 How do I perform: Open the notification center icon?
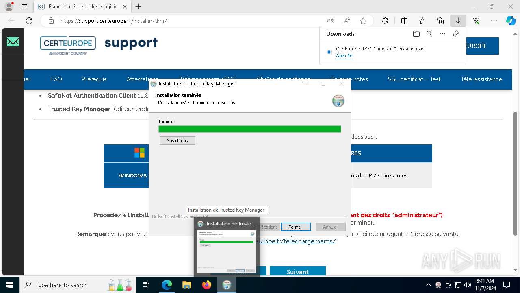(507, 285)
